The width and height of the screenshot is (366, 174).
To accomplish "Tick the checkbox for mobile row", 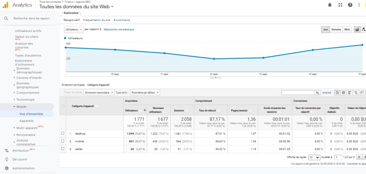I will [63, 141].
